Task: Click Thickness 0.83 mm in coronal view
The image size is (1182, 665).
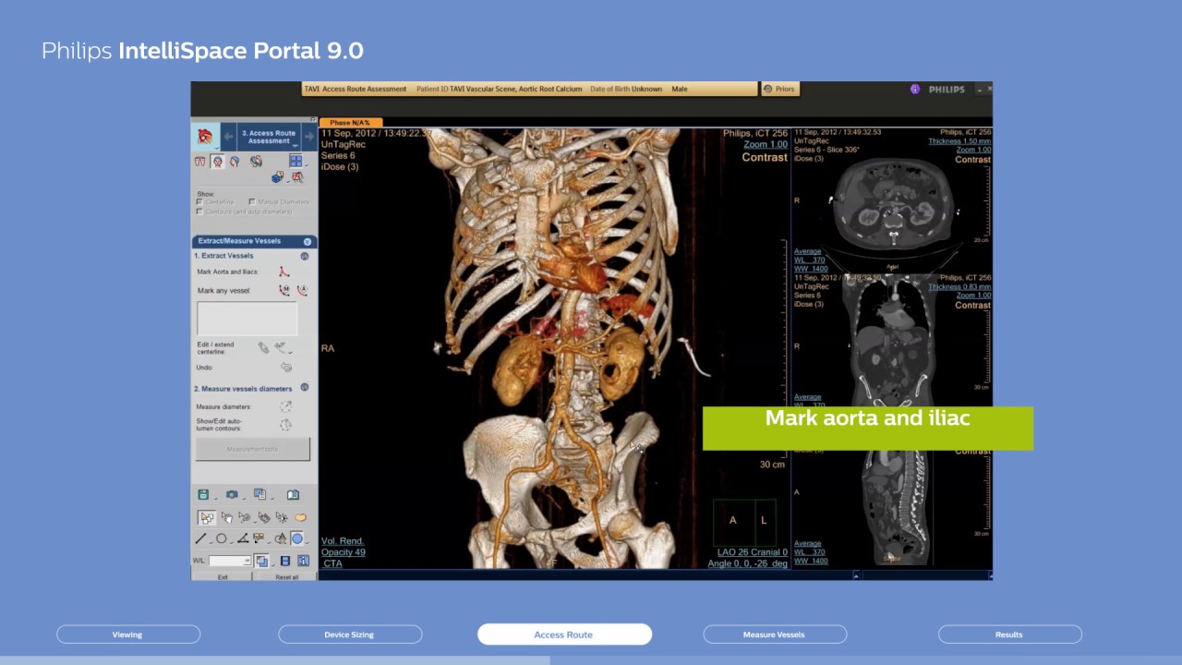Action: 960,287
